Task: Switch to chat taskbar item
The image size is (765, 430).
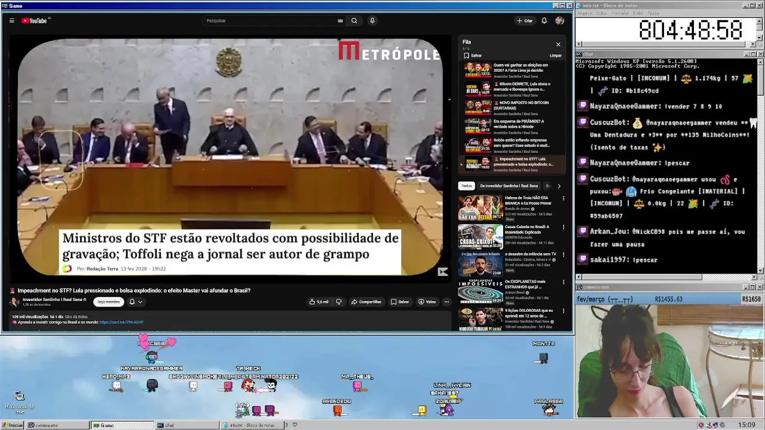Action: pos(187,425)
